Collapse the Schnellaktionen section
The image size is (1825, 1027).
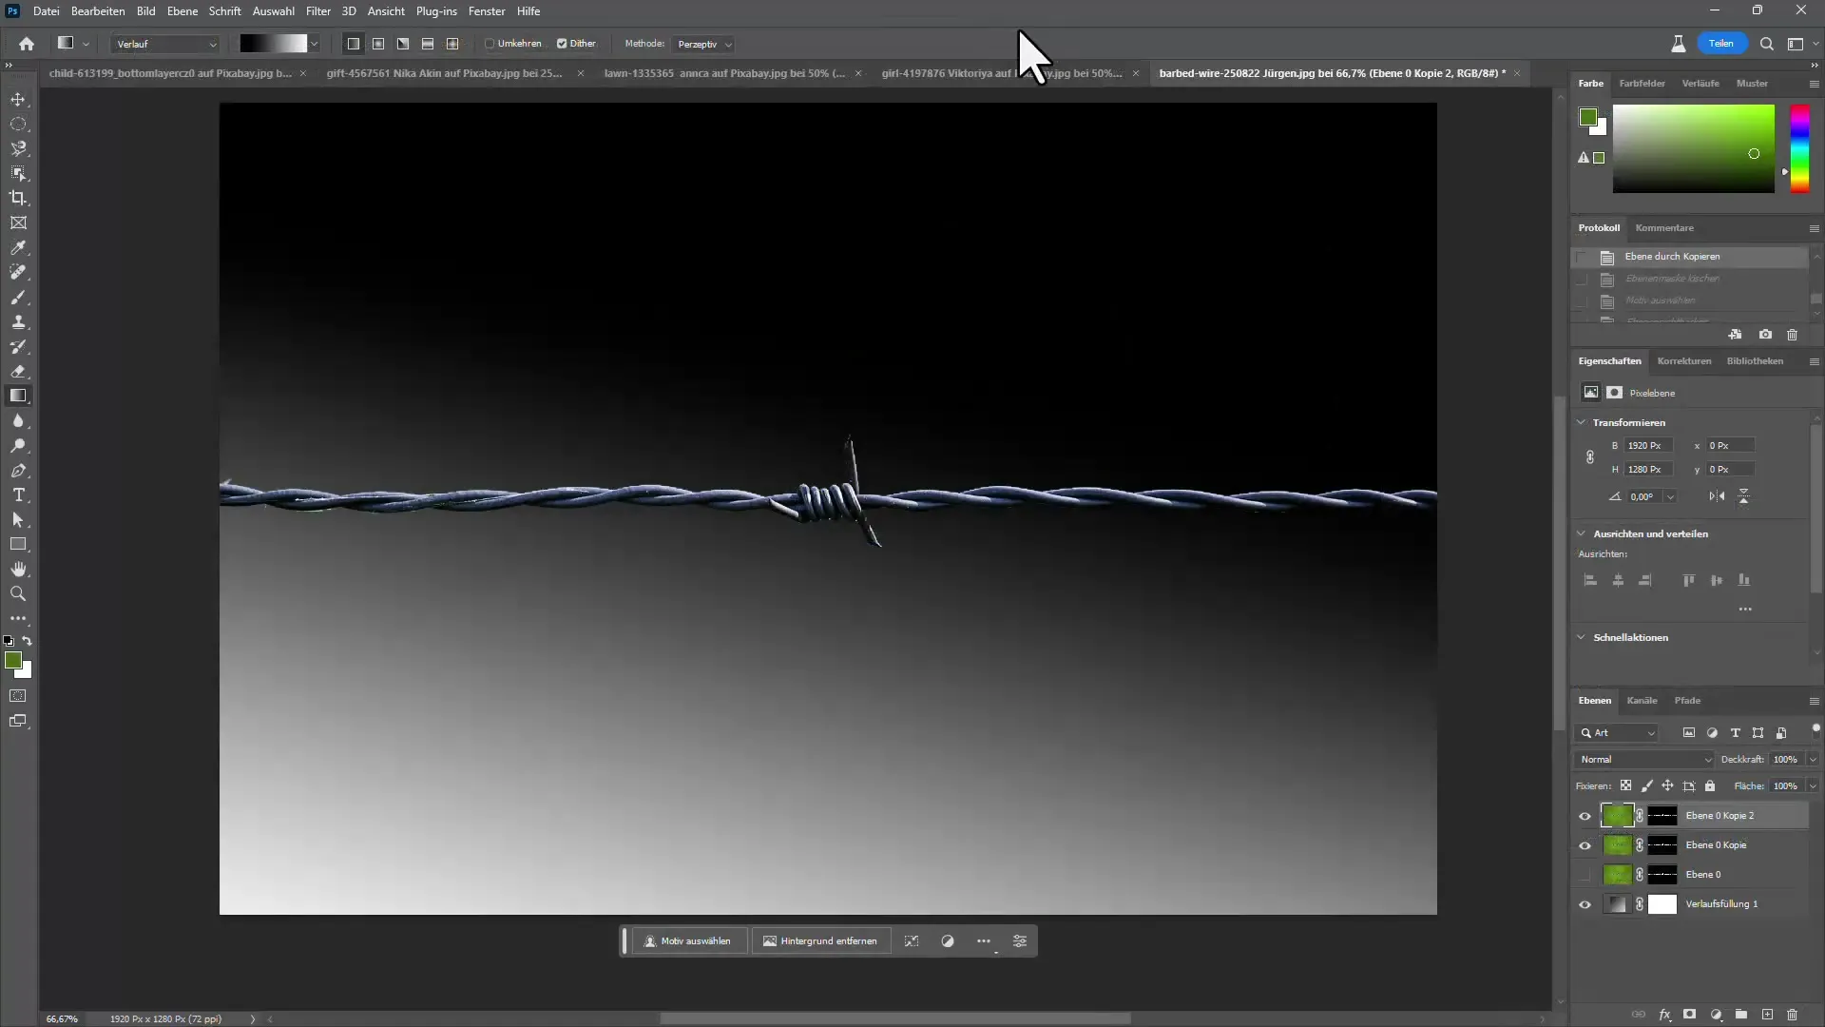1581,637
